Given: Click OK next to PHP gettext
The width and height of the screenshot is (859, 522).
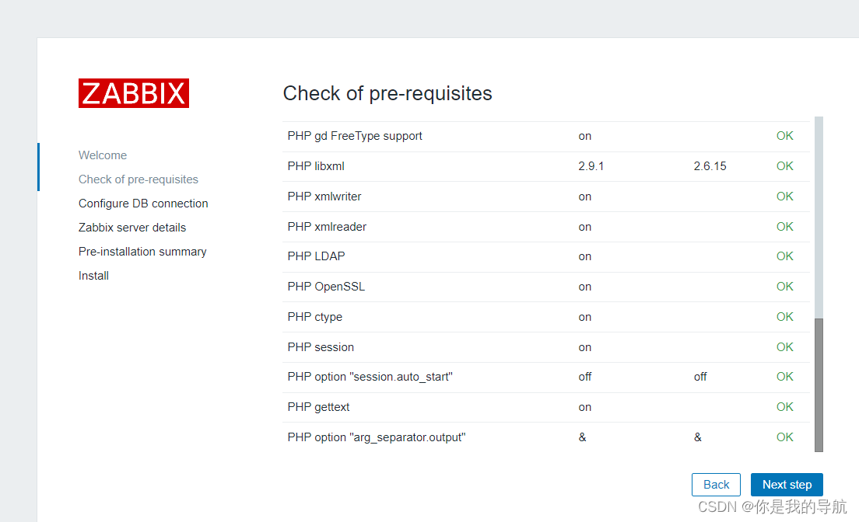Looking at the screenshot, I should pyautogui.click(x=784, y=406).
